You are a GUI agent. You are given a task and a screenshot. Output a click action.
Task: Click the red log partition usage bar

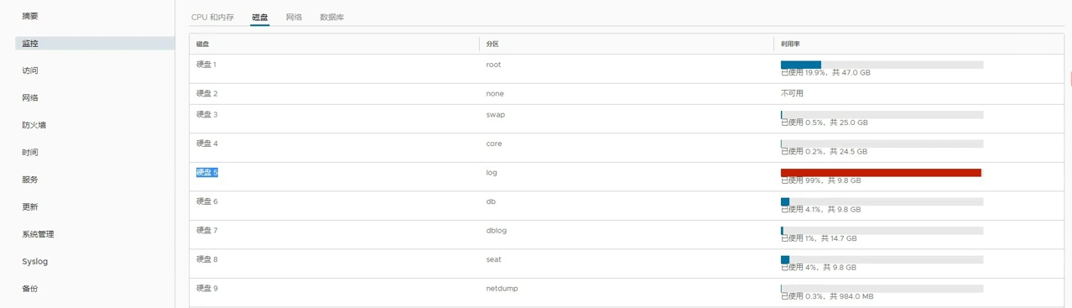881,173
